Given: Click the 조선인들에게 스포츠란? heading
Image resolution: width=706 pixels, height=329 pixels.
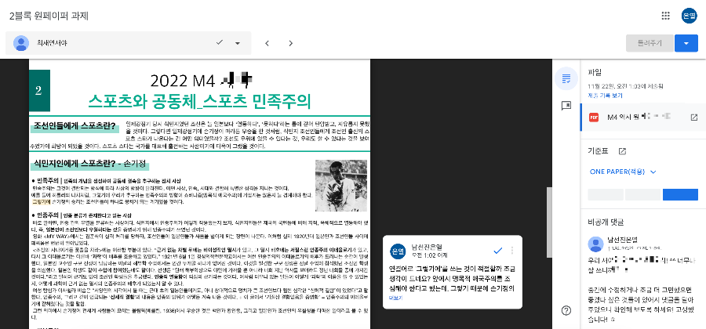Looking at the screenshot, I should coord(75,125).
